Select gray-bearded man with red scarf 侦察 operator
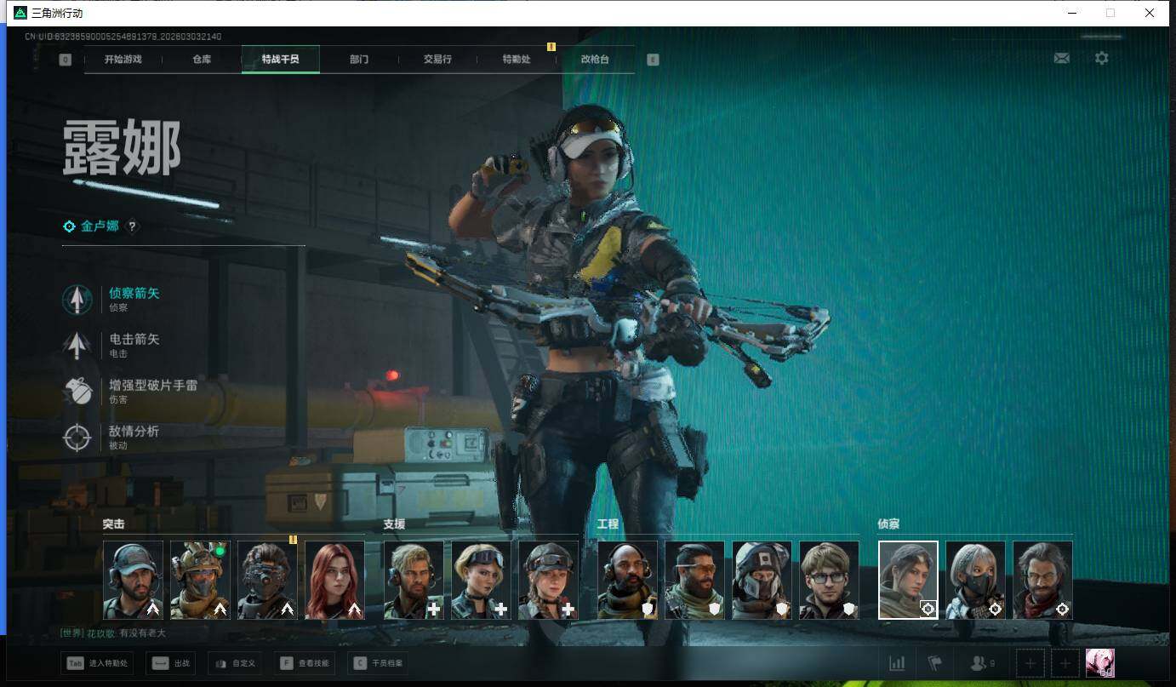This screenshot has width=1176, height=687. coord(1042,580)
